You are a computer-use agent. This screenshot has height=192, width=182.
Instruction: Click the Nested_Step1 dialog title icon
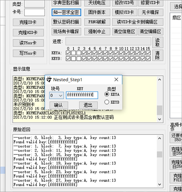(49, 79)
